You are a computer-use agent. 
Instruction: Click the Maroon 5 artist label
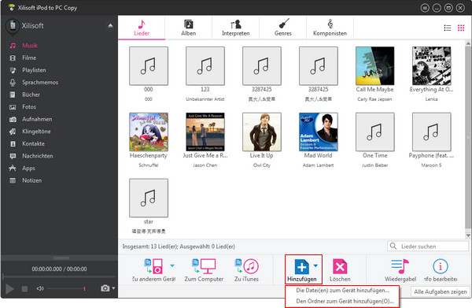click(x=431, y=165)
